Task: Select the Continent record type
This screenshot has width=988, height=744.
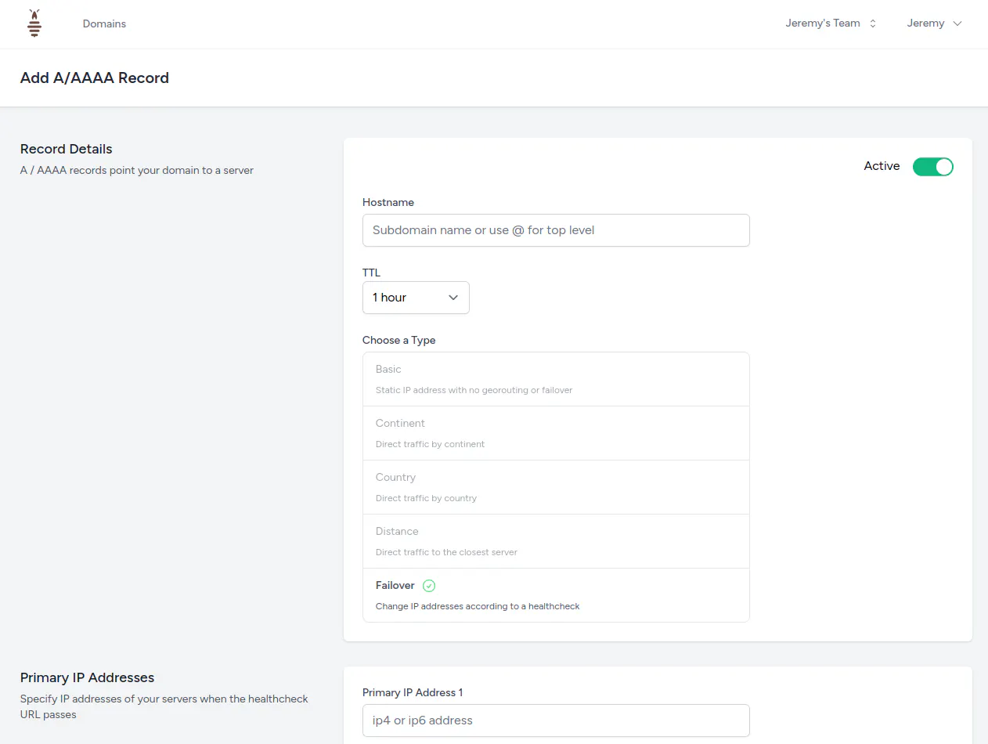Action: click(x=556, y=433)
